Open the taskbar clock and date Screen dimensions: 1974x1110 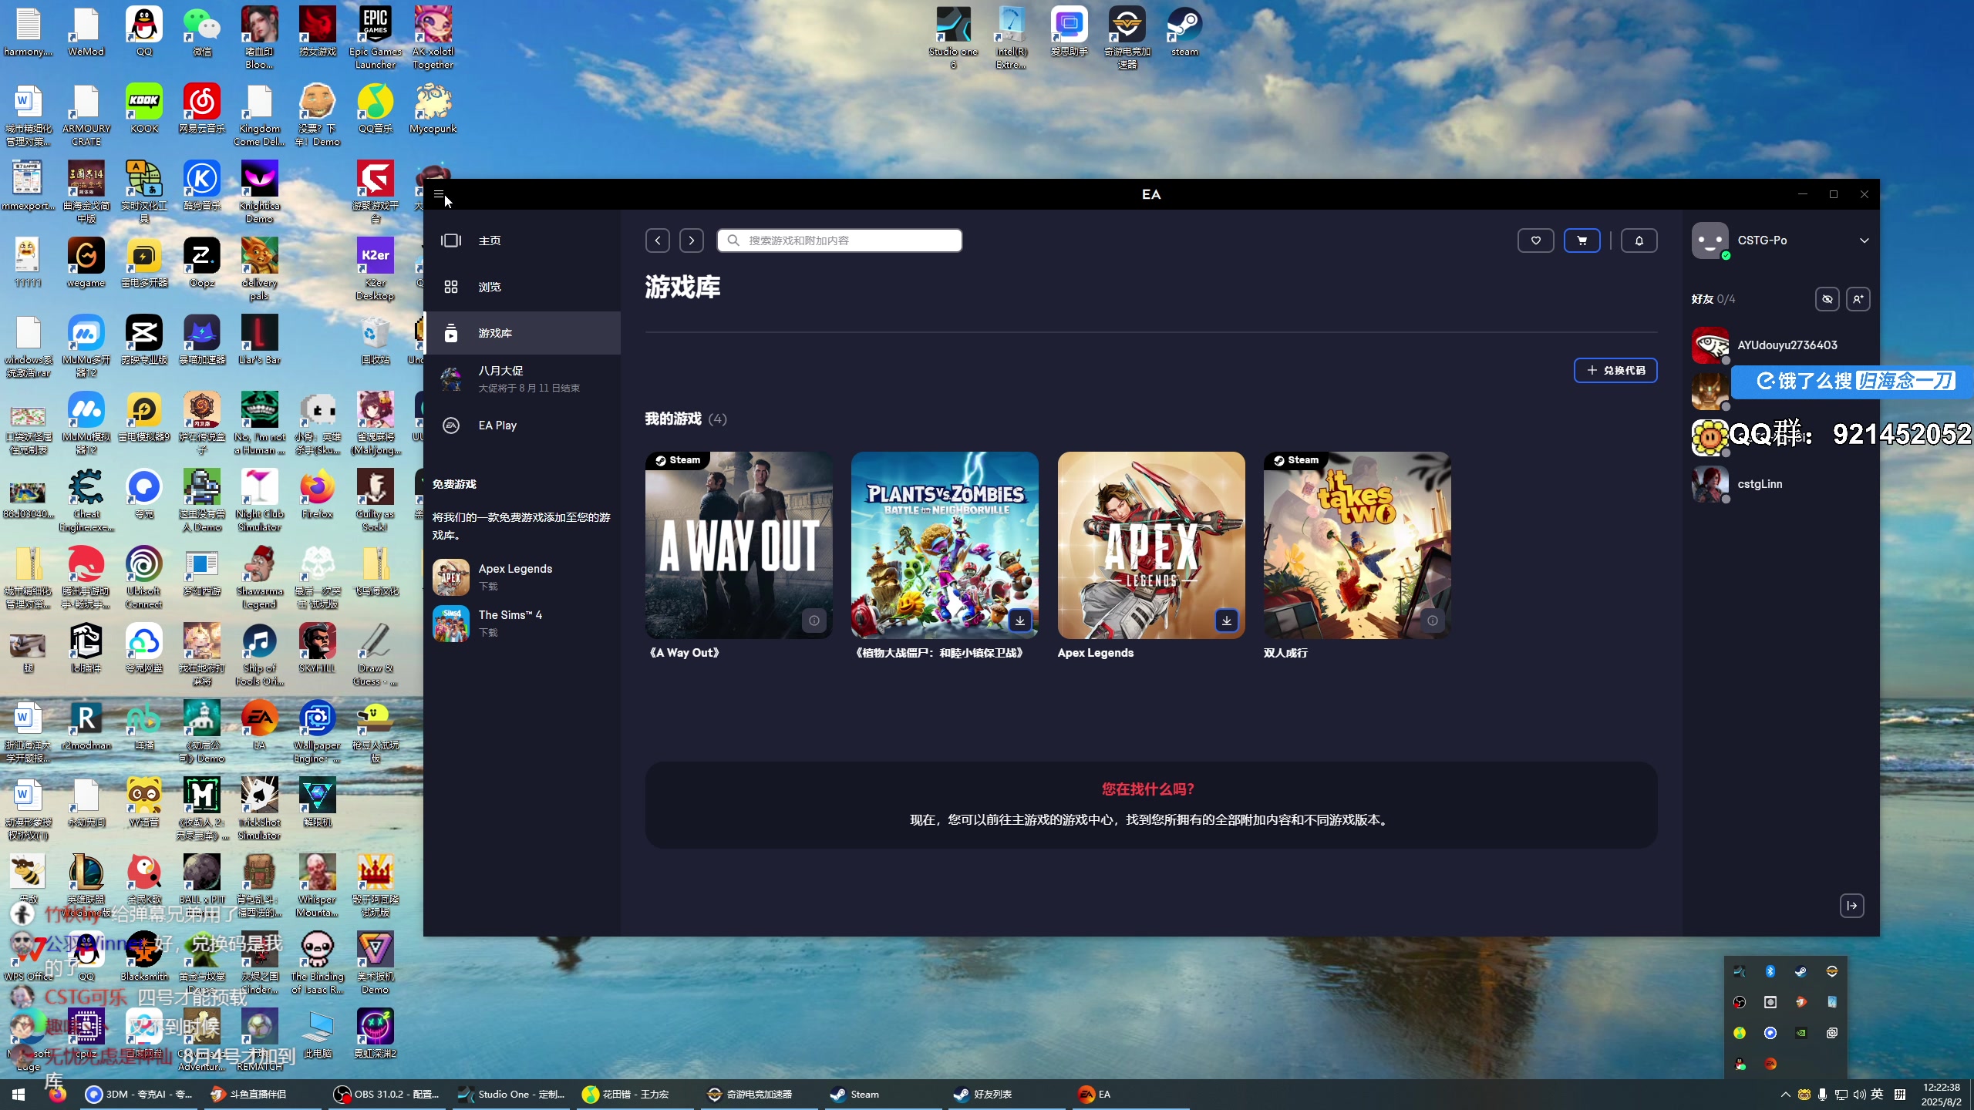[x=1942, y=1094]
